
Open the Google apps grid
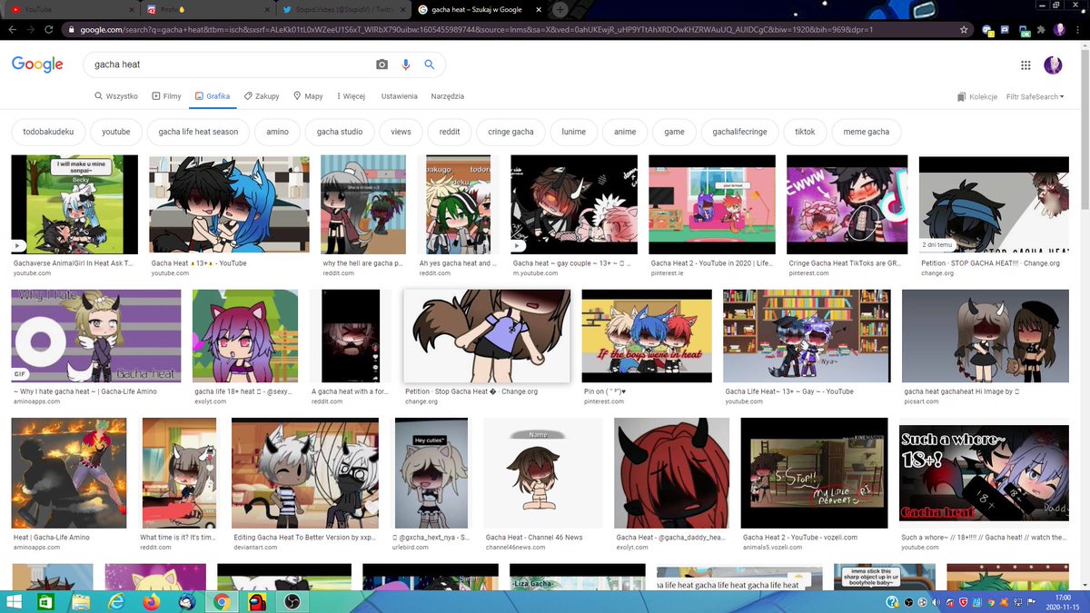(x=1026, y=65)
